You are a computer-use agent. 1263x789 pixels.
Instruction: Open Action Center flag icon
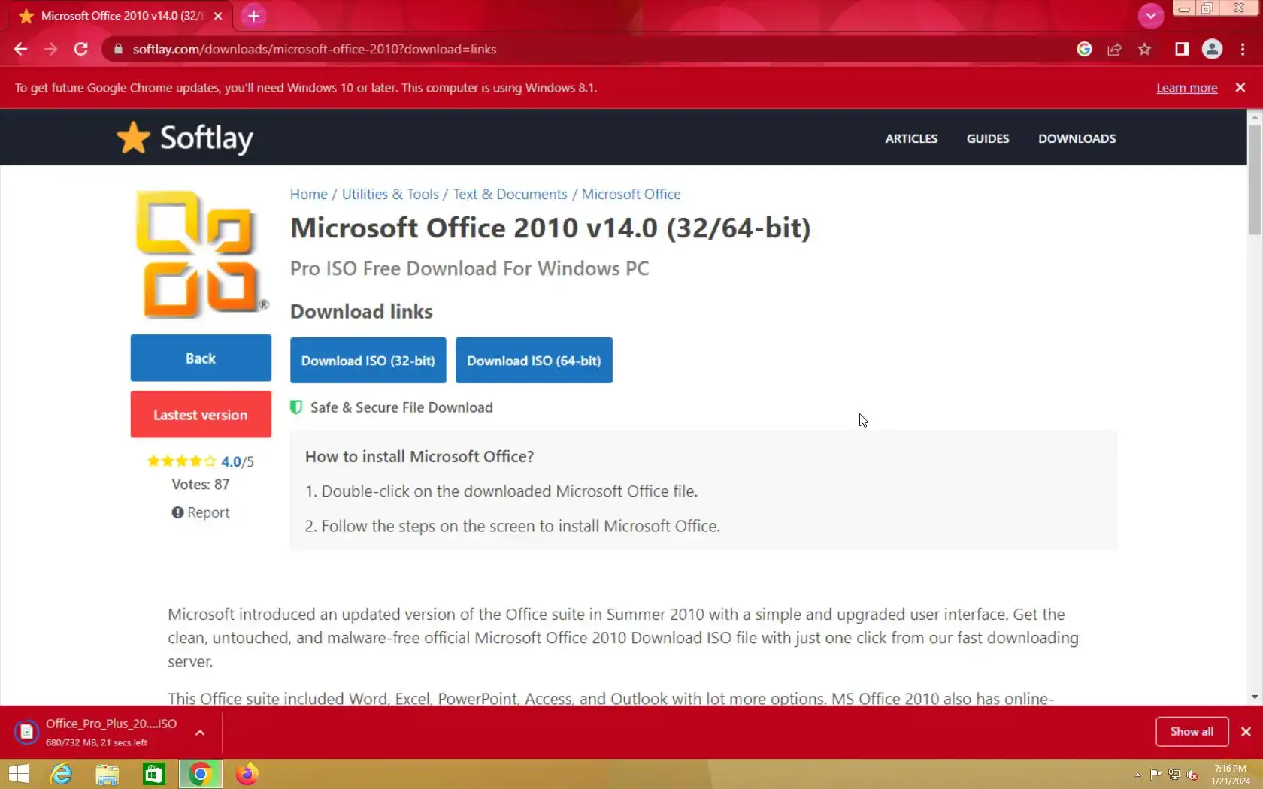click(x=1155, y=775)
